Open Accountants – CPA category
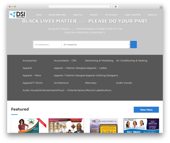This screenshot has height=143, width=170. pyautogui.click(x=65, y=61)
